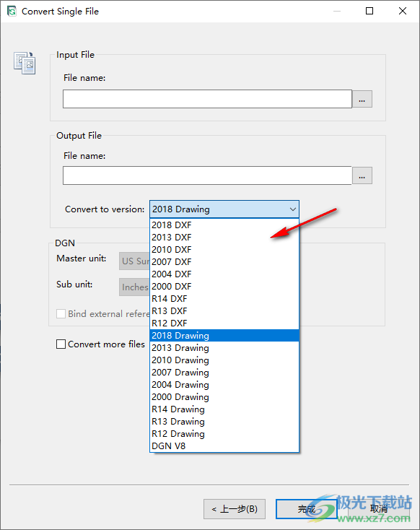
Task: Browse for the output file with ellipsis button
Action: click(x=362, y=175)
